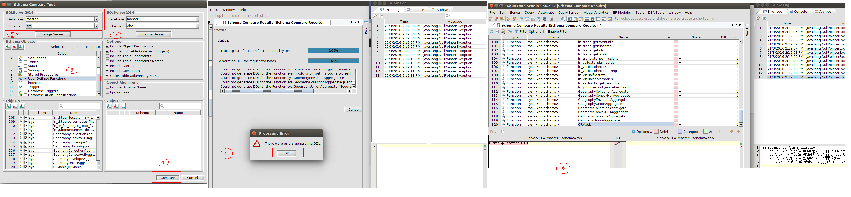
Task: Click the copy icon in View Log beside Status panel
Action: pyautogui.click(x=381, y=16)
